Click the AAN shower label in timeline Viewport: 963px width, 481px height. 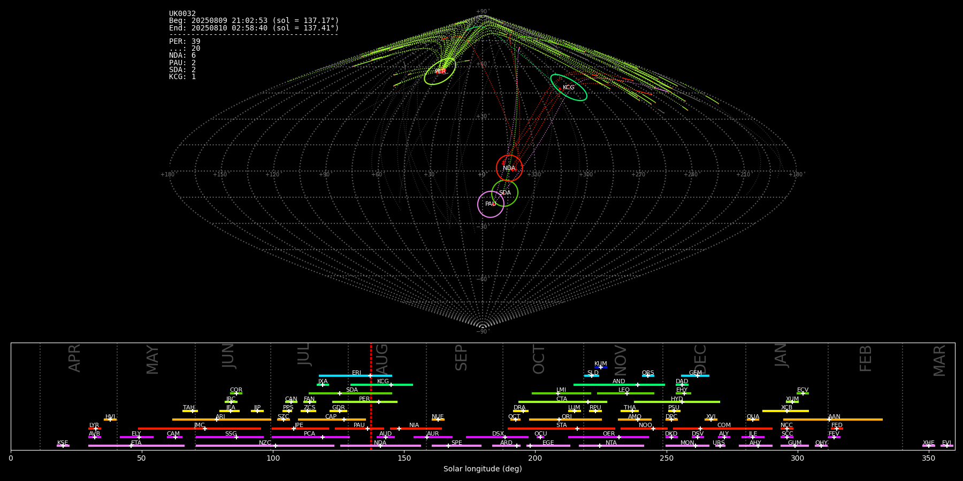[834, 417]
